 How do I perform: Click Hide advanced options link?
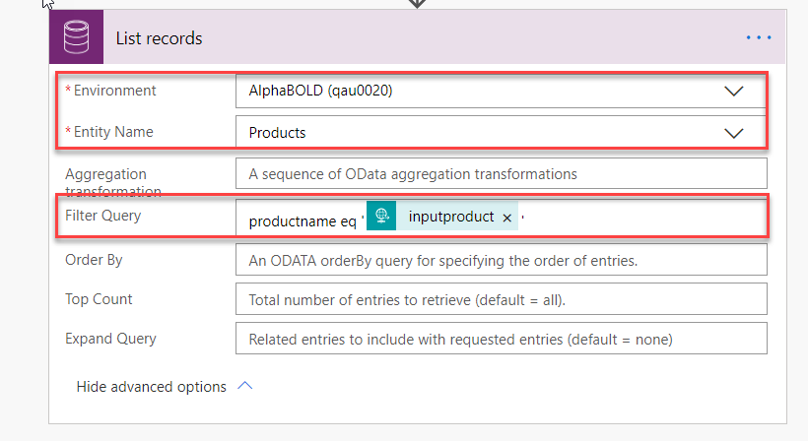click(151, 387)
